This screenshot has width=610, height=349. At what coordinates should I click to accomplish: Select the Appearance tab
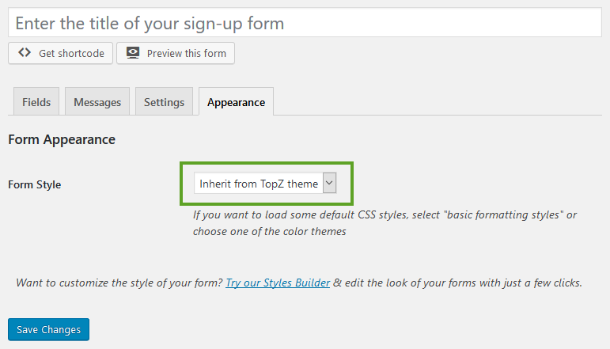(x=236, y=102)
